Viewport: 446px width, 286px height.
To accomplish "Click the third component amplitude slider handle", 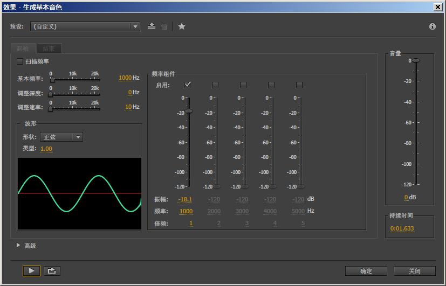I will tap(245, 186).
